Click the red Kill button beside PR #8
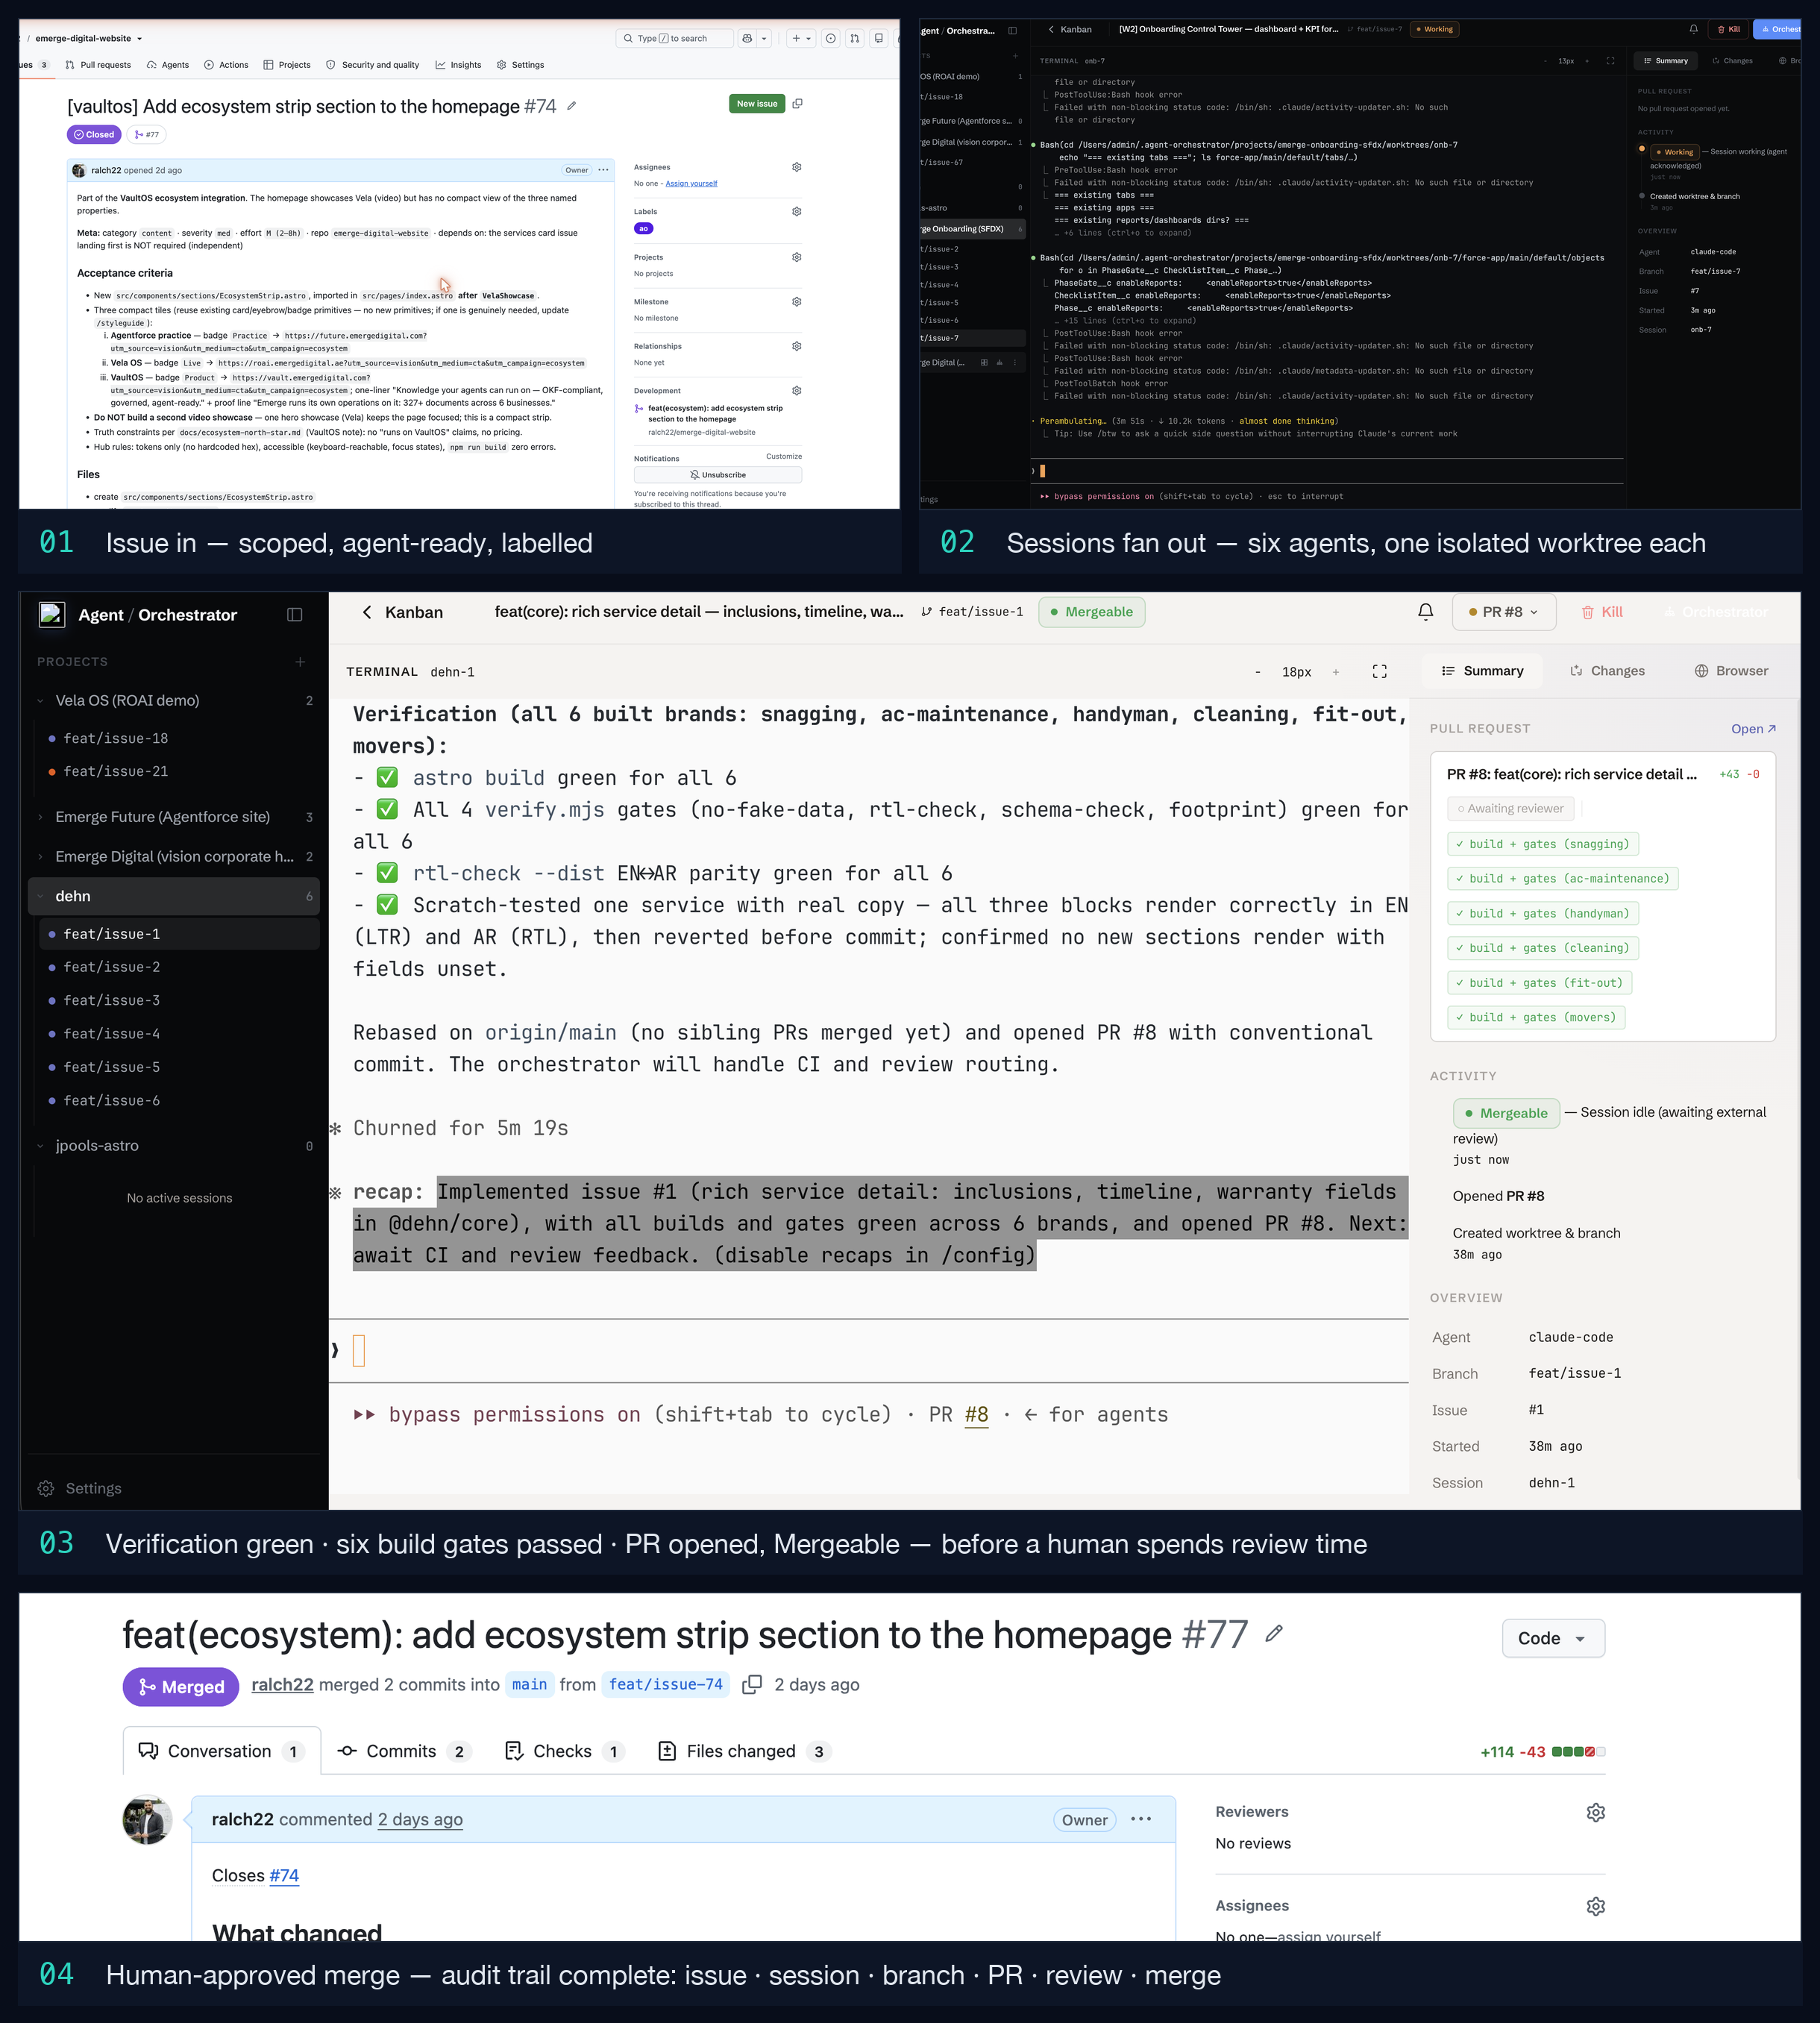The height and width of the screenshot is (2023, 1820). pyautogui.click(x=1602, y=612)
